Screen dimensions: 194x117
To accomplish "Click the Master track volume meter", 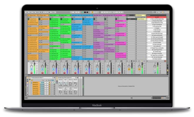I will click(158, 68).
